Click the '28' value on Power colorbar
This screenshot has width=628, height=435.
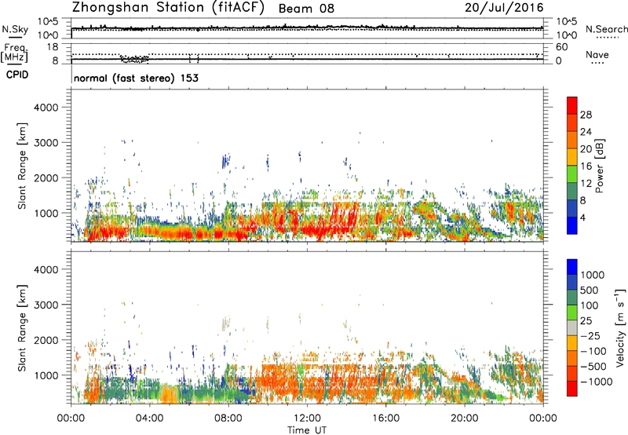[586, 115]
